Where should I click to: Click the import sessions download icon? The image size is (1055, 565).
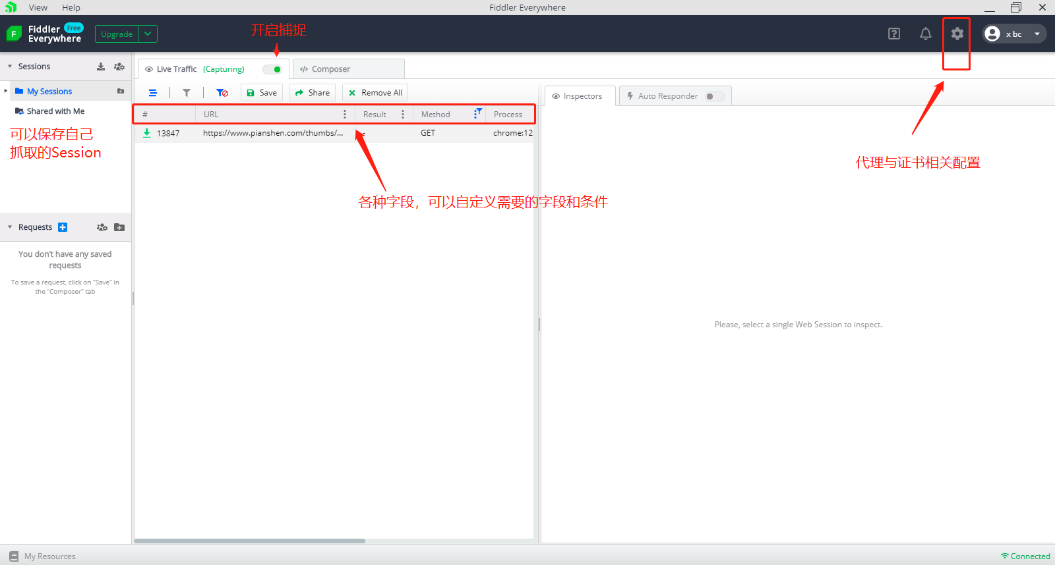(101, 67)
